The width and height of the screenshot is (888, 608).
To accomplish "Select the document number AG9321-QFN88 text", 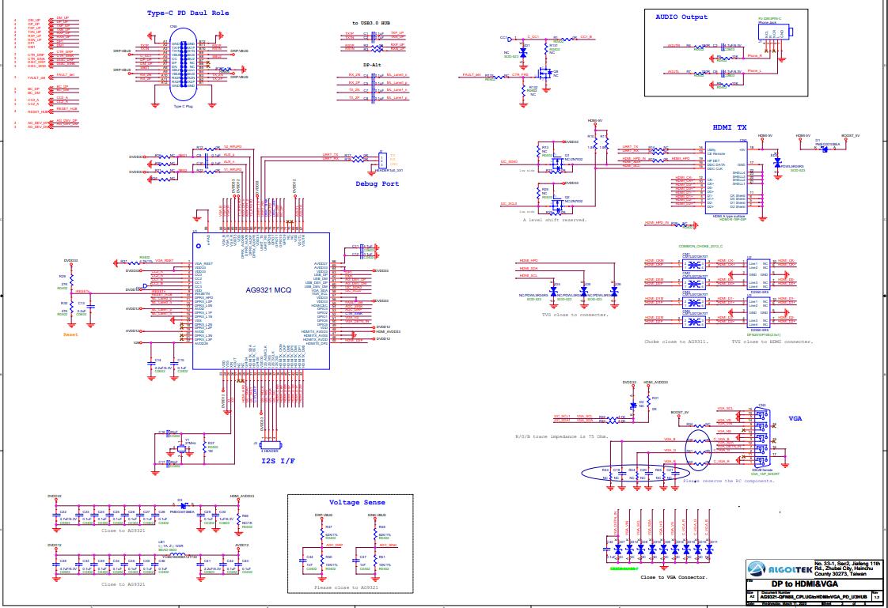I will (814, 597).
